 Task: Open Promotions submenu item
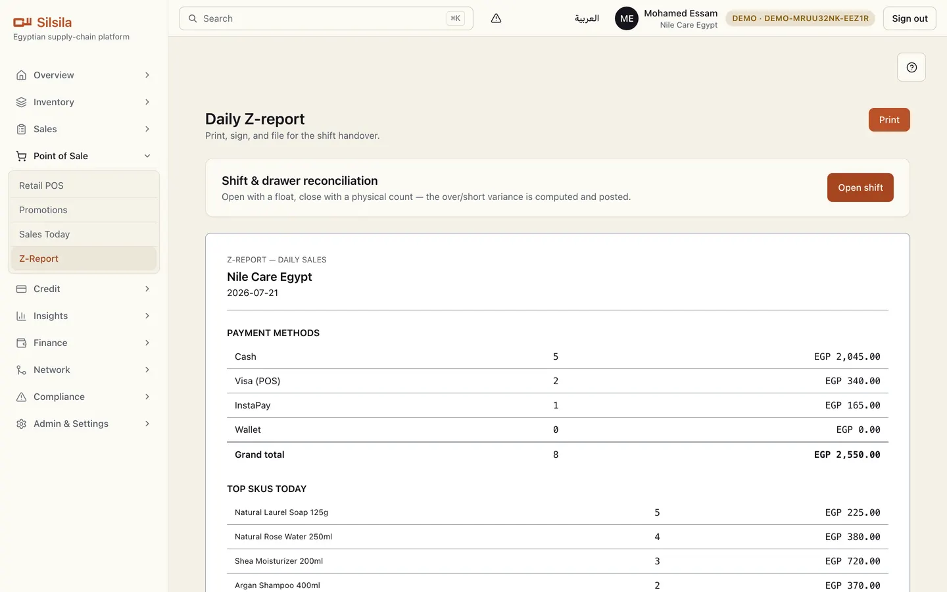coord(84,210)
